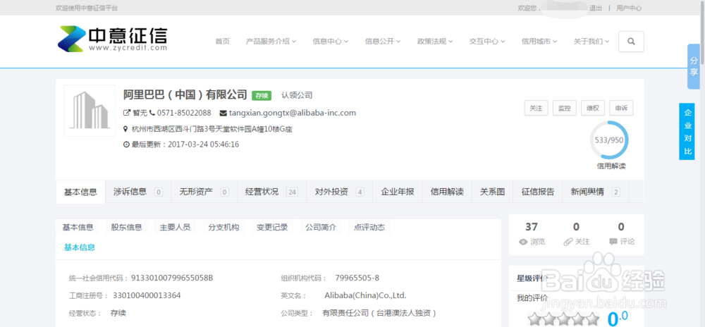
Task: Switch to the 征信报告 tab
Action: coord(538,192)
